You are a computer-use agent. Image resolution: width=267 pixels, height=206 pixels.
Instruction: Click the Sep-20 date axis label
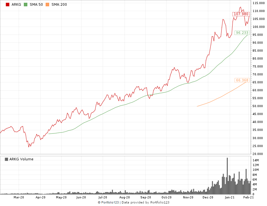(x=146, y=197)
